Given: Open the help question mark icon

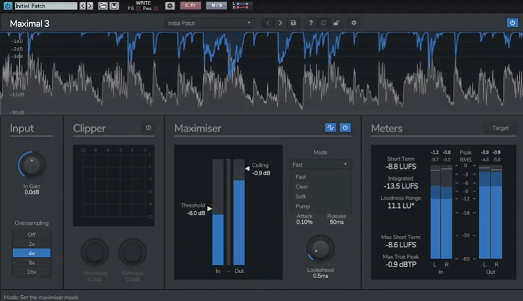Looking at the screenshot, I should [311, 23].
